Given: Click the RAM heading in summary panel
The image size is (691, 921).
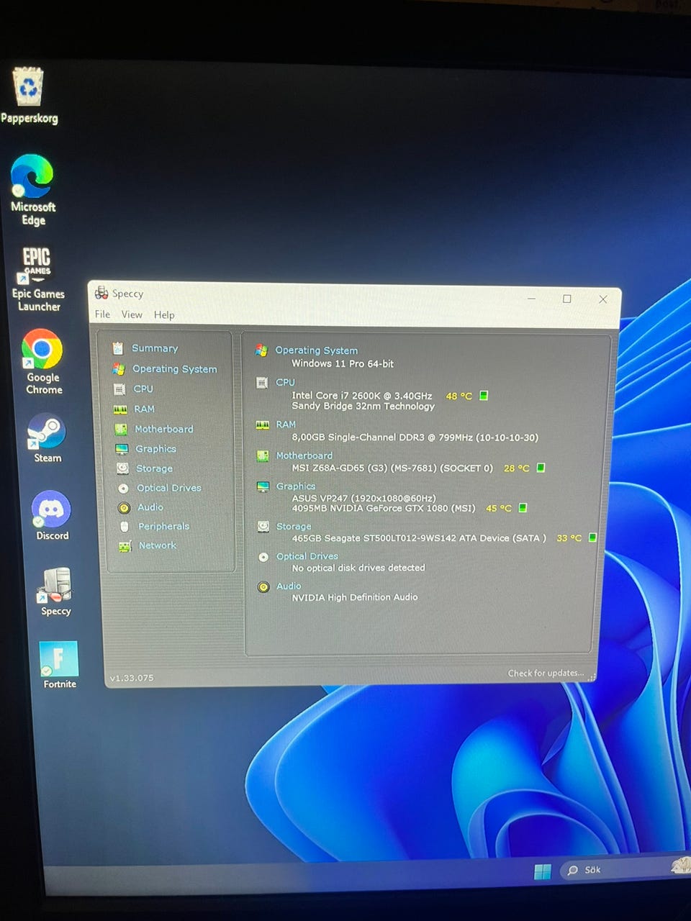Looking at the screenshot, I should point(286,425).
